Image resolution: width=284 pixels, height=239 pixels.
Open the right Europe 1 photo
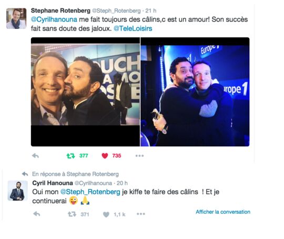coord(195,92)
